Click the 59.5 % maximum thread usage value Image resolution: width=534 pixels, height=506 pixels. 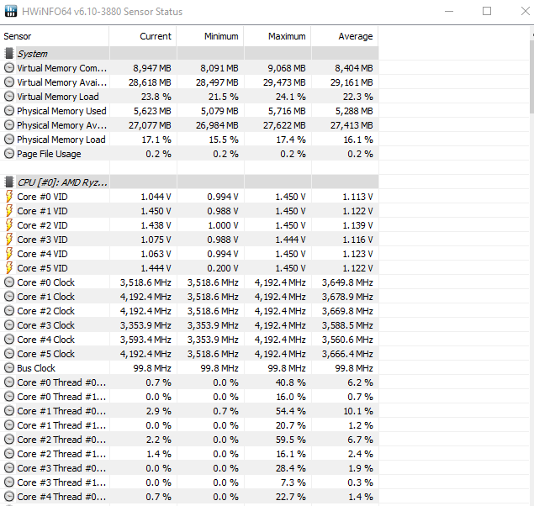pyautogui.click(x=290, y=440)
